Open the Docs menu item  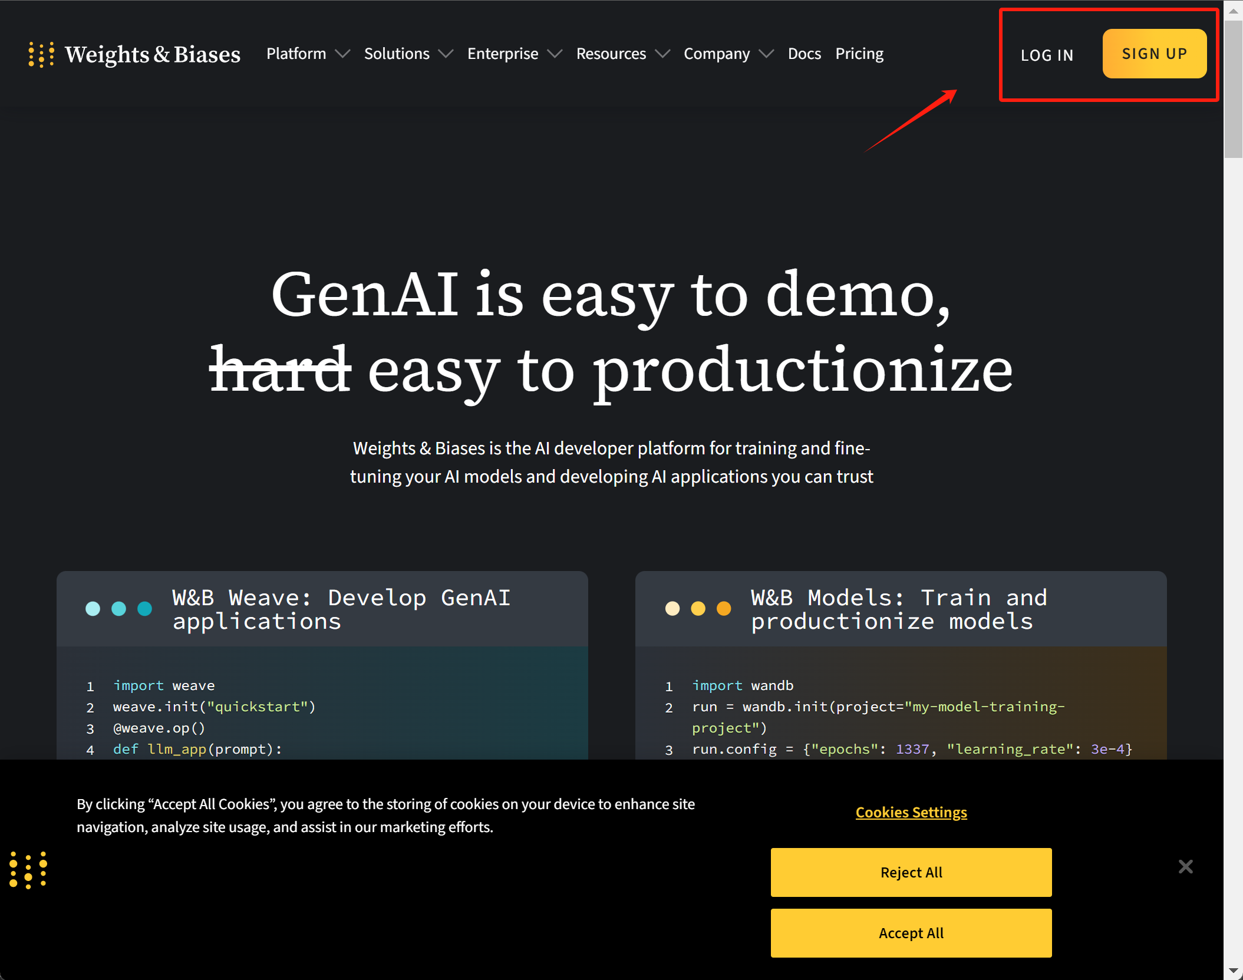(804, 54)
